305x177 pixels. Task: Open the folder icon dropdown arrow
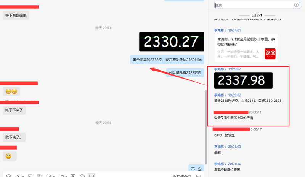[x=66, y=176]
